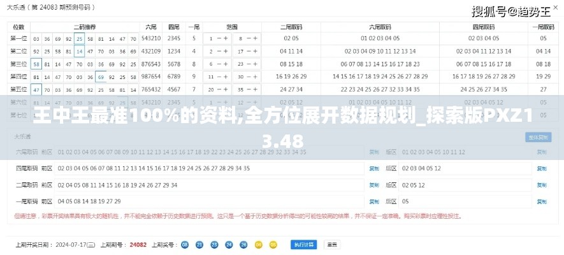Click the period number 24082

tap(138, 245)
